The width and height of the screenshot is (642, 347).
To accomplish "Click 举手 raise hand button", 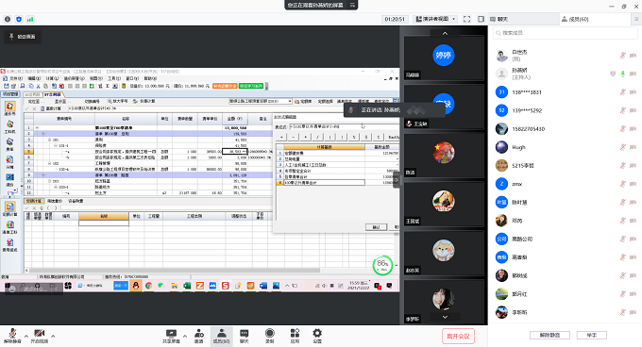I will pyautogui.click(x=592, y=335).
